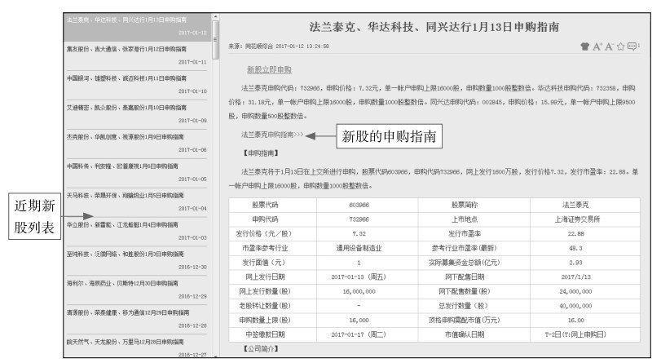Click the subscription code value 732966
661x363 pixels.
coord(359,219)
